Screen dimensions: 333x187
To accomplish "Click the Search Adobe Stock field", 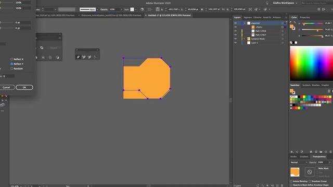I will 317,3.
